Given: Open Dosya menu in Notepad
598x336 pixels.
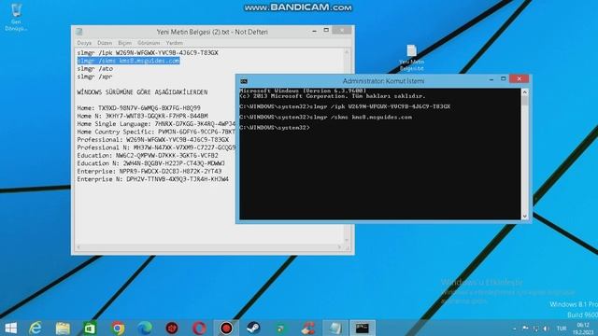Looking at the screenshot, I should pyautogui.click(x=84, y=43).
